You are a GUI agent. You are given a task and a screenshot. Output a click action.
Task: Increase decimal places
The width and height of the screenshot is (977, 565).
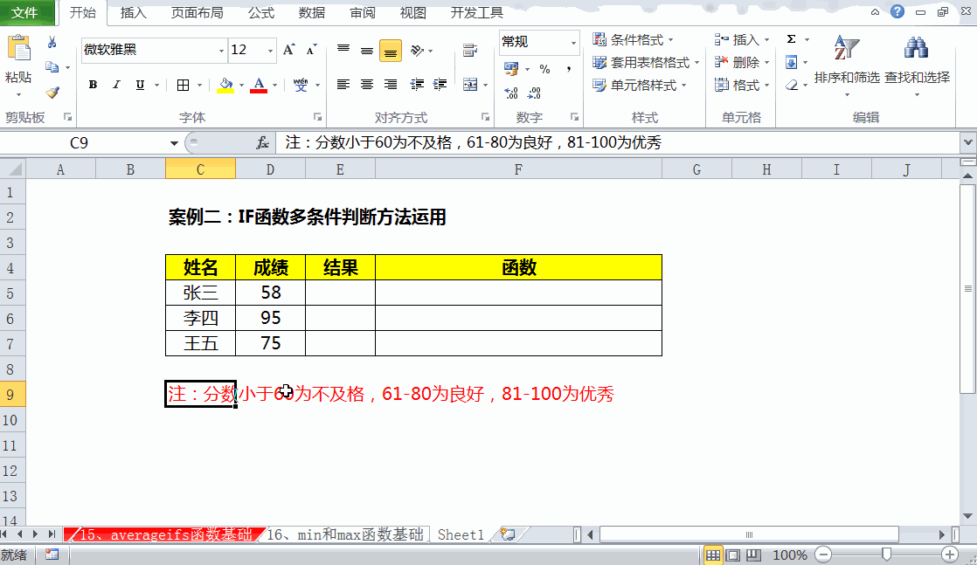pyautogui.click(x=511, y=93)
